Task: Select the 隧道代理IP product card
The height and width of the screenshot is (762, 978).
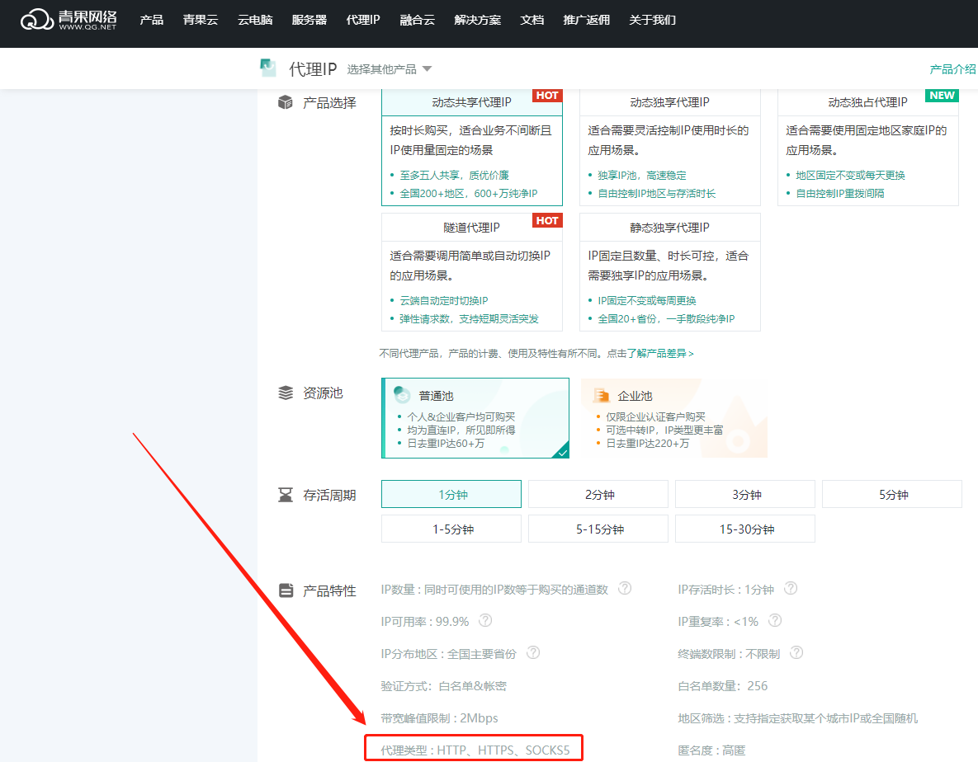Action: 471,271
